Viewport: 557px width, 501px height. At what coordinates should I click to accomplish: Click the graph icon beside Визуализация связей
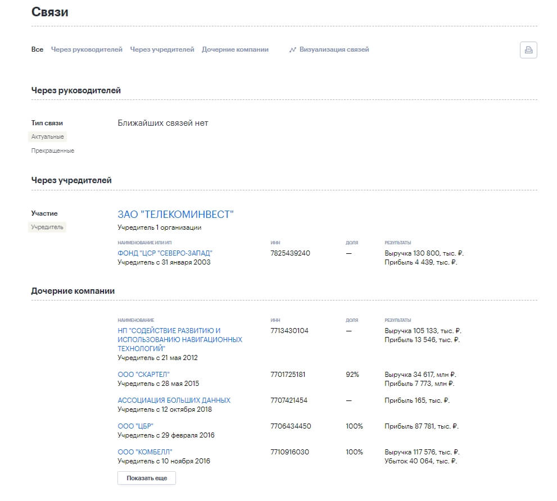click(x=292, y=50)
